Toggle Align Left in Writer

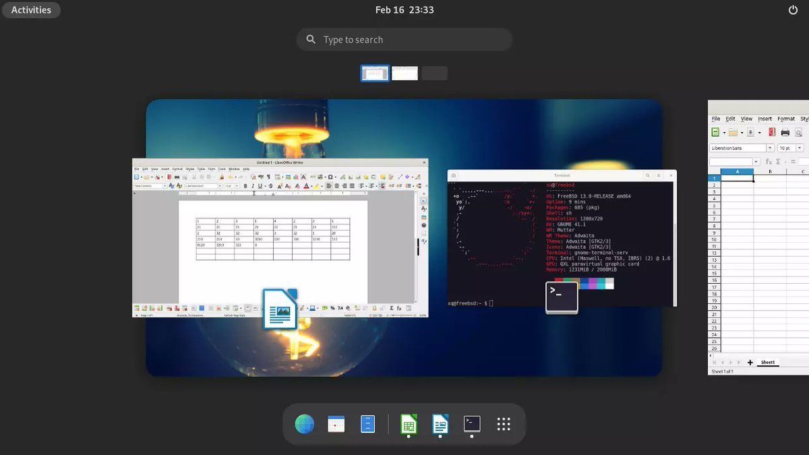[x=329, y=186]
